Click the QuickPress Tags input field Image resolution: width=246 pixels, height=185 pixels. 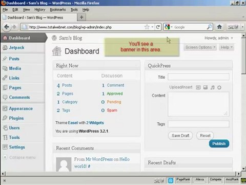[198, 124]
